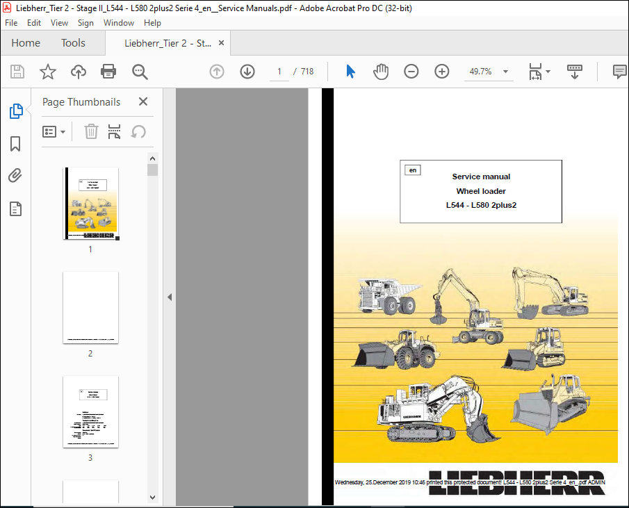
Task: Open the Sign menu
Action: point(85,23)
